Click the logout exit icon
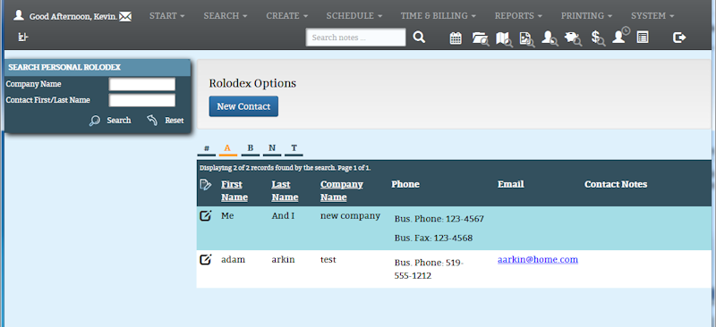Image resolution: width=716 pixels, height=327 pixels. tap(679, 38)
